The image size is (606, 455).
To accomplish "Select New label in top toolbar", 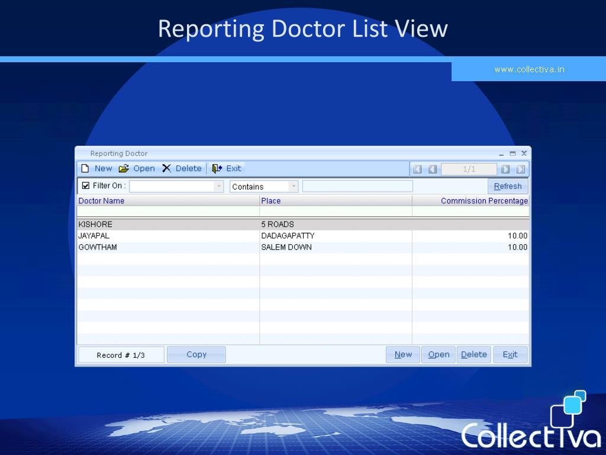I will coord(103,168).
